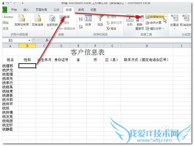Click the 属性 properties button
This screenshot has width=194, height=146.
click(x=65, y=23)
